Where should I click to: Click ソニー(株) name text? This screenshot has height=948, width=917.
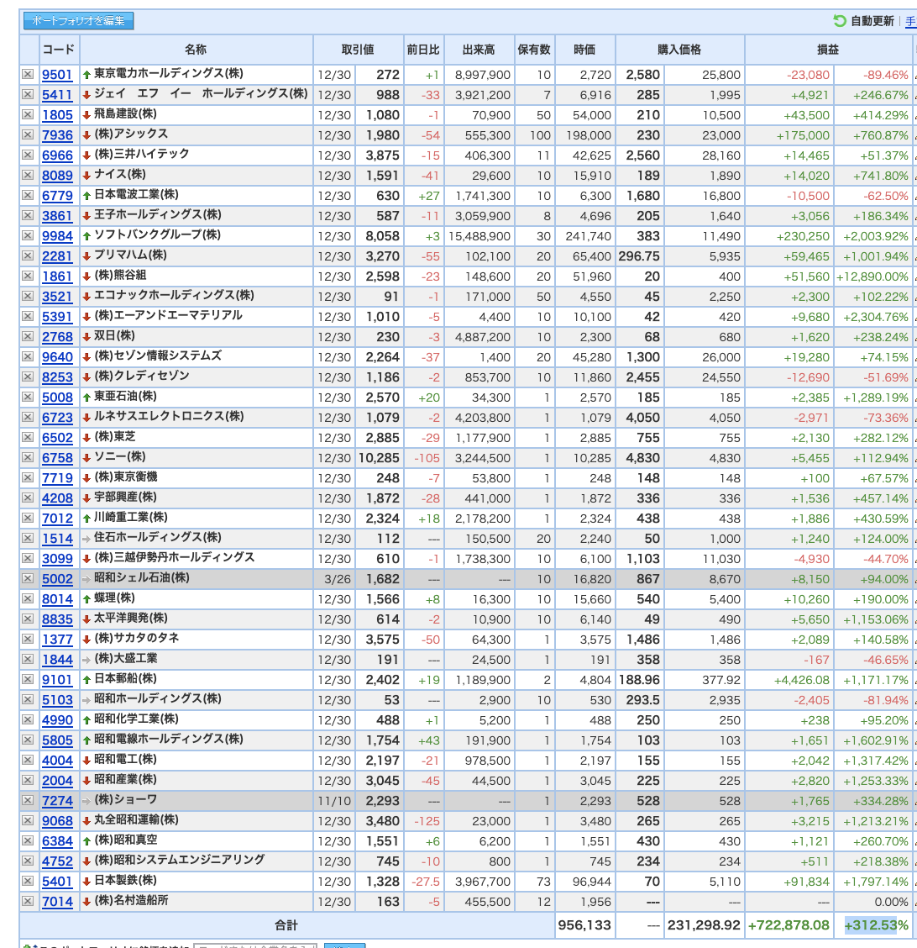pos(120,456)
